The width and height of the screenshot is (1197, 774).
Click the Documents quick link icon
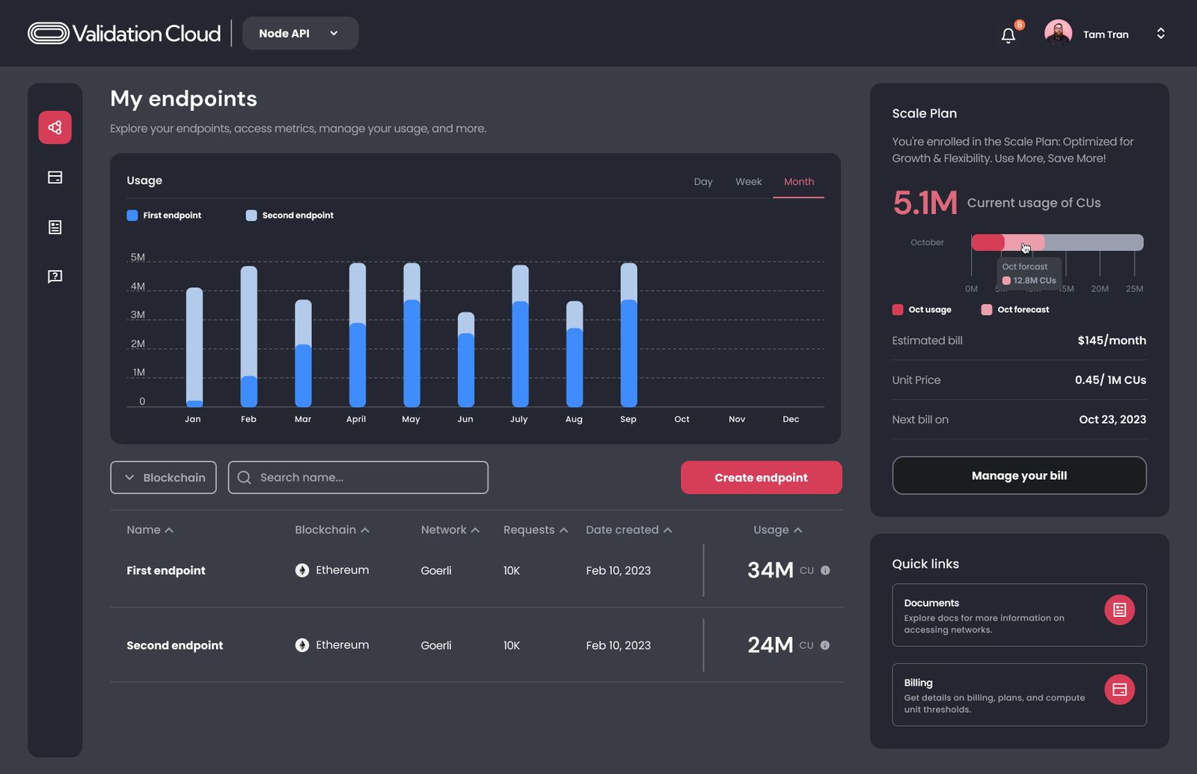(1119, 609)
